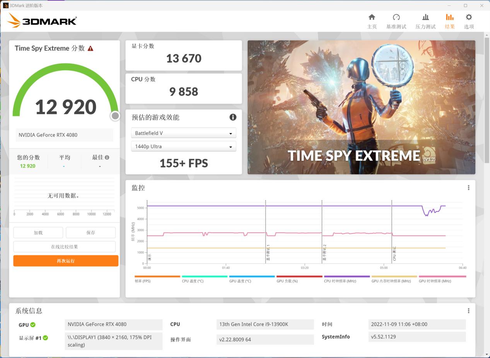
Task: Switch to the 结果 results tab
Action: pos(449,21)
